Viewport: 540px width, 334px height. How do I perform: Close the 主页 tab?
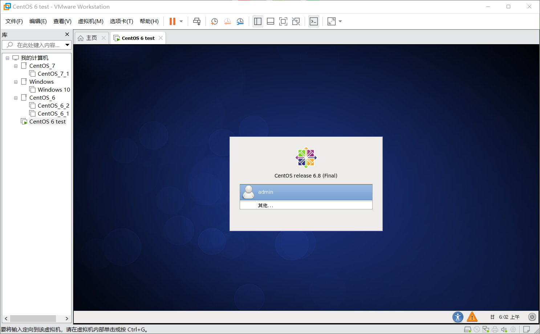(x=103, y=38)
